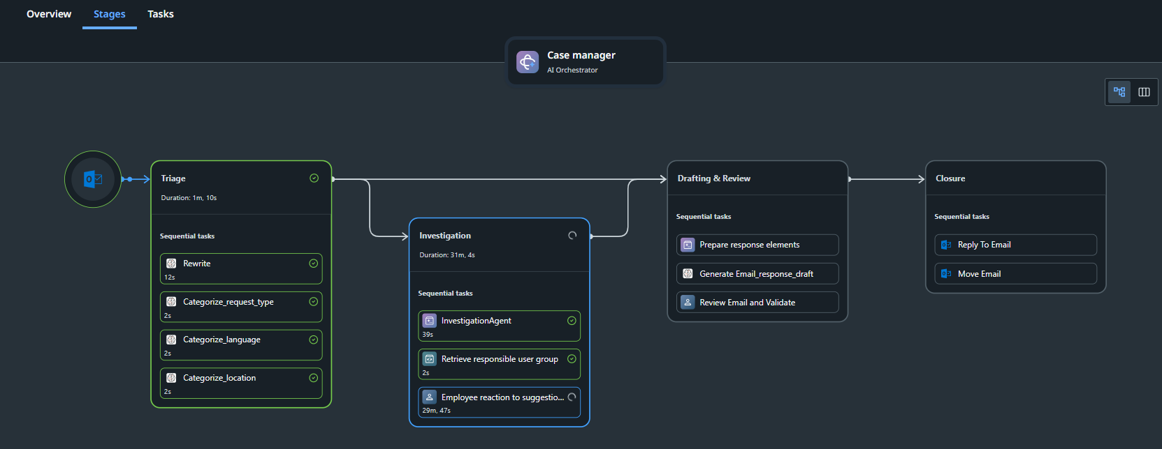Screen dimensions: 1162x449
Task: Click the Outlook email trigger icon
Action: (93, 179)
